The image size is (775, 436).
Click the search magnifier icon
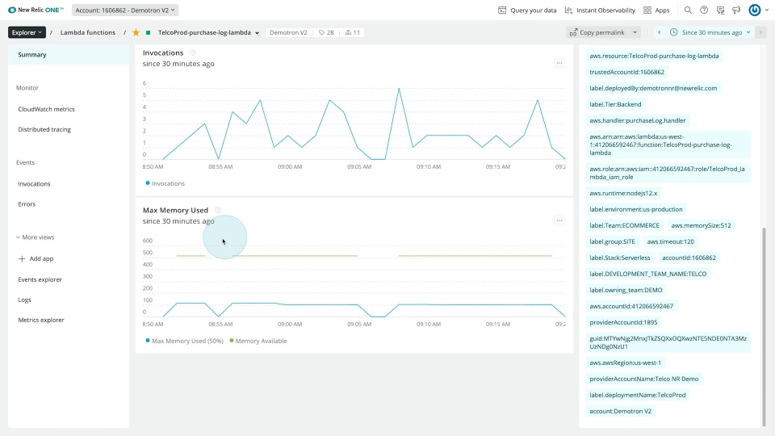click(688, 10)
